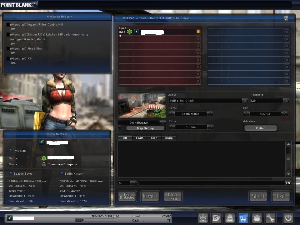Viewport: 300px width, 225px height.
Task: Select previous game mode with left arrow
Action: 172,114
